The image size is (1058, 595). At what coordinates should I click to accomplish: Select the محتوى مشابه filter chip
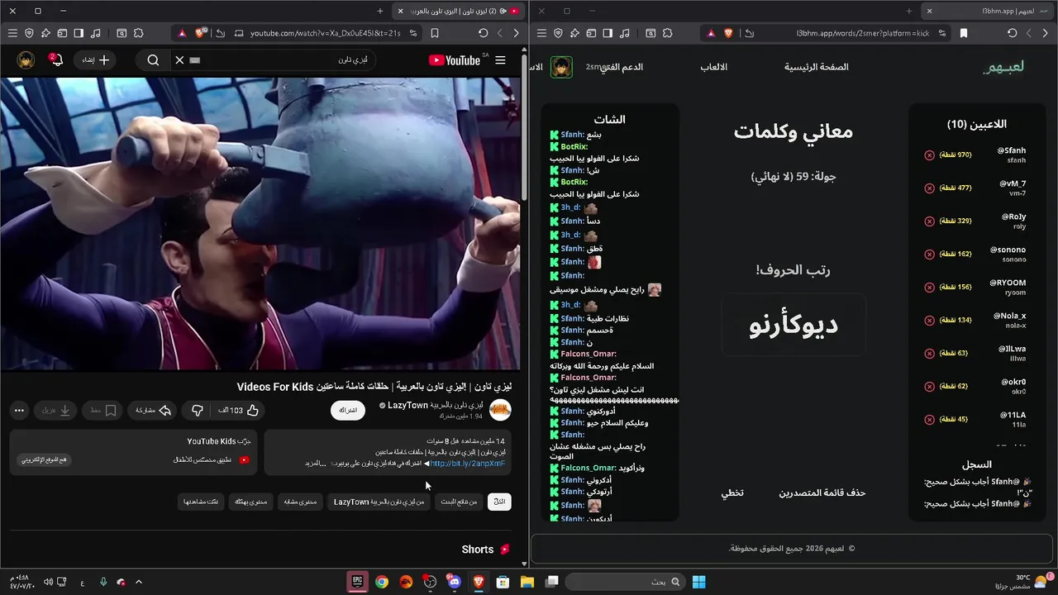coord(299,502)
